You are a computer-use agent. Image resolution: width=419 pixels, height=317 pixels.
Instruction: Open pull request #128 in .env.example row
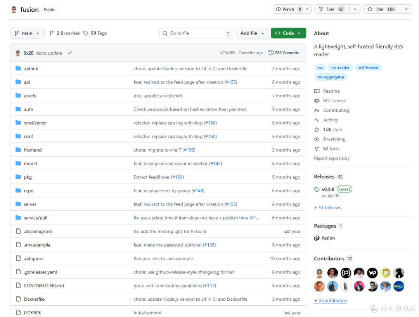click(x=209, y=245)
